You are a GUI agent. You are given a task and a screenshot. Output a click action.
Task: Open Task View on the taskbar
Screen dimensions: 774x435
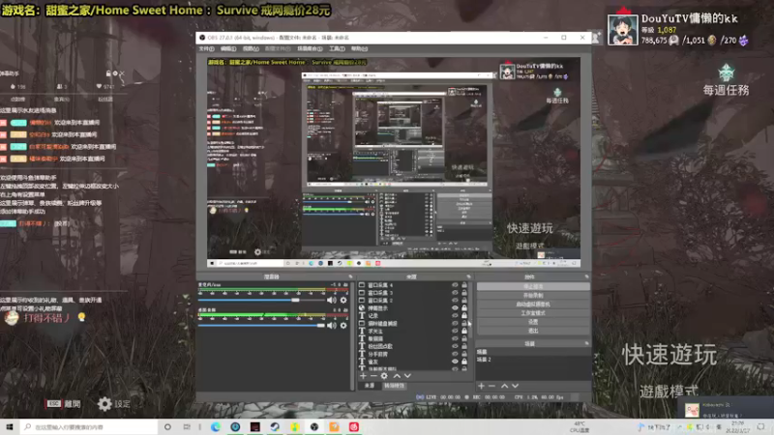(x=187, y=426)
